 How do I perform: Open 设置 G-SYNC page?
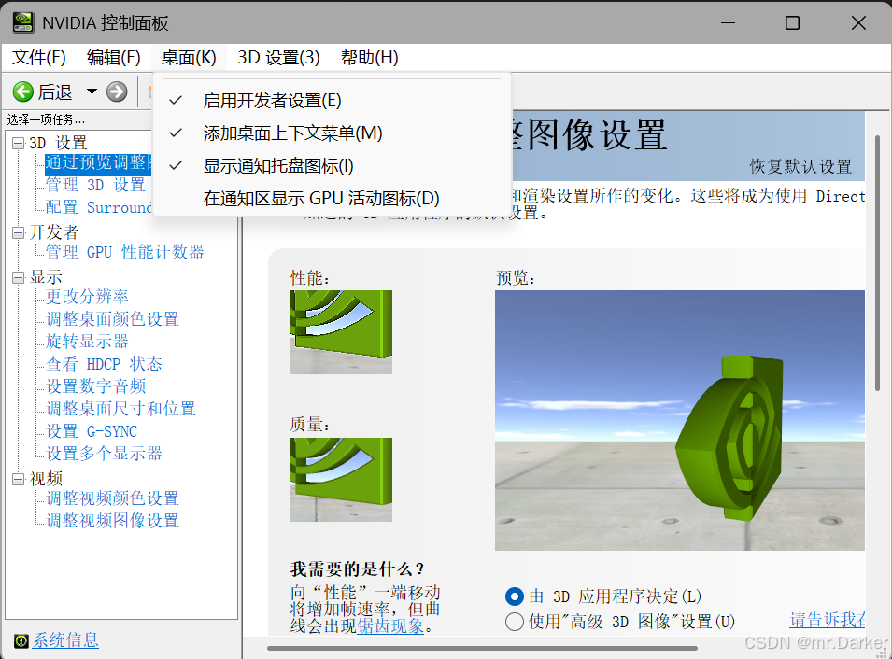pyautogui.click(x=91, y=431)
